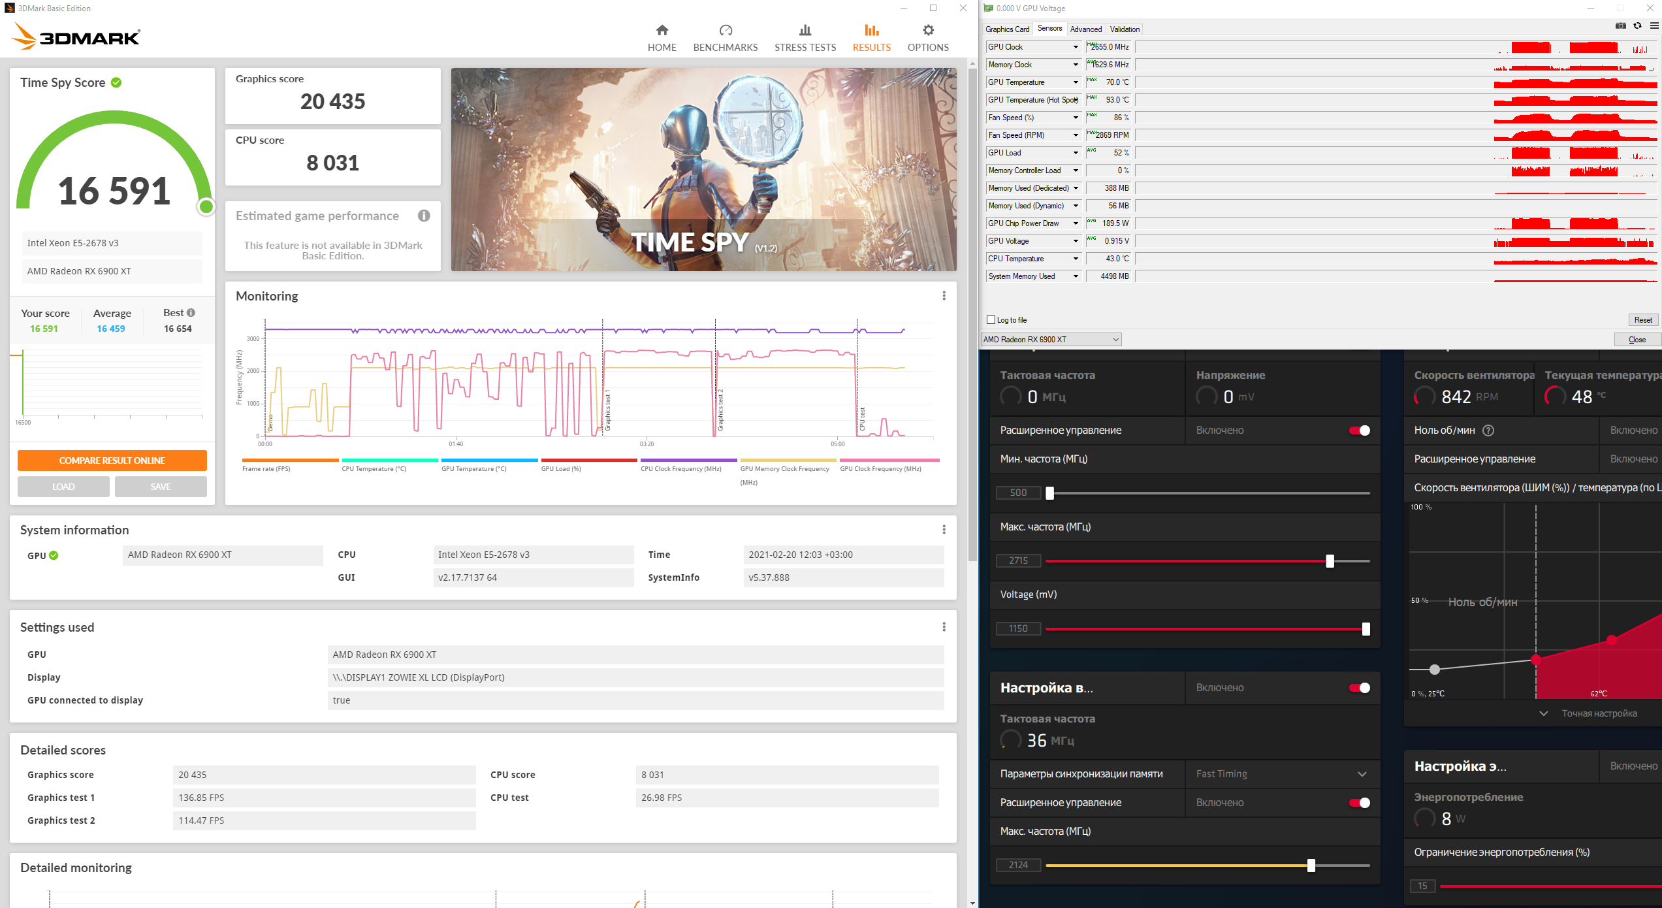Expand the Fast Timing memory dropdown
The height and width of the screenshot is (908, 1662).
1362,774
